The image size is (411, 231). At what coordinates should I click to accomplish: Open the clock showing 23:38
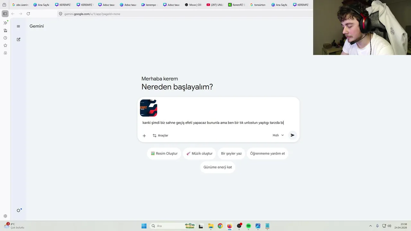400,226
